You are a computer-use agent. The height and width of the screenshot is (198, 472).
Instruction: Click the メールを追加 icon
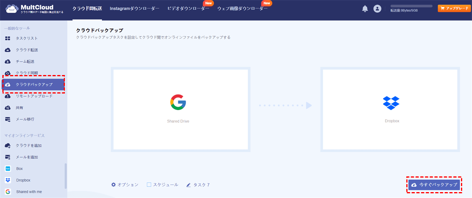pyautogui.click(x=7, y=157)
